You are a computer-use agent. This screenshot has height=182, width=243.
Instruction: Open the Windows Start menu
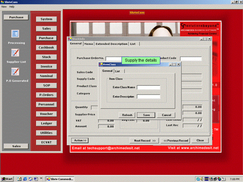pos(7,179)
